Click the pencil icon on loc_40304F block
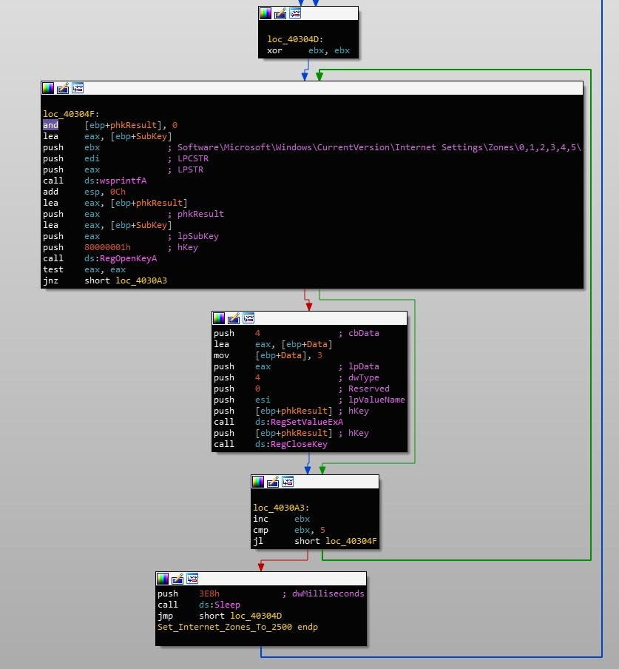 click(63, 88)
